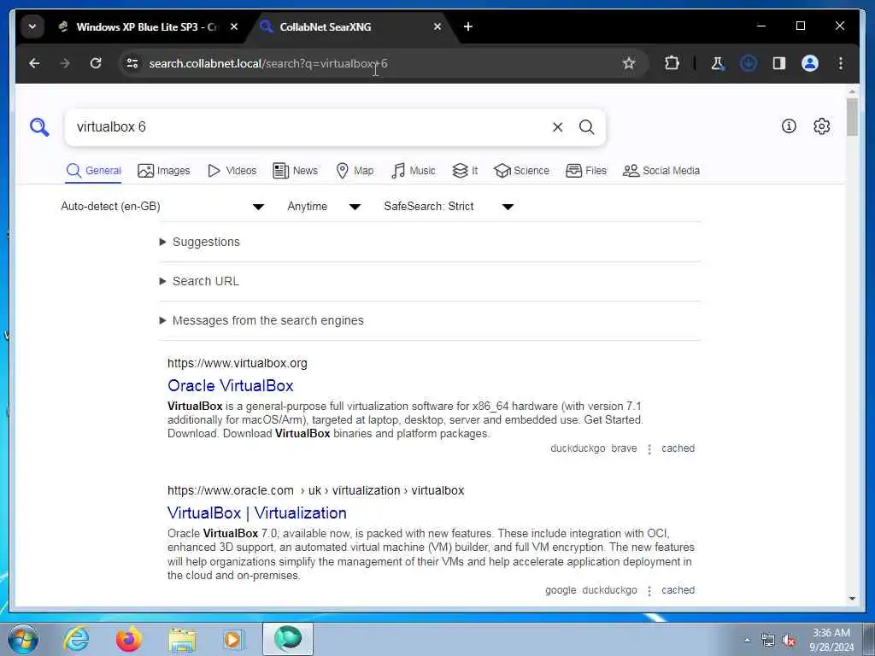
Task: Open Chrome three-dot menu
Action: tap(841, 63)
